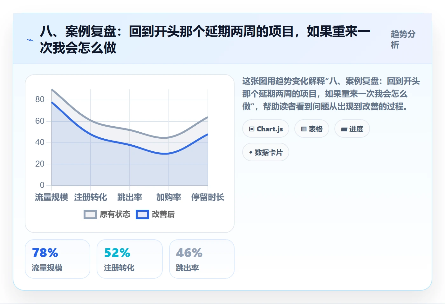This screenshot has width=445, height=304.
Task: Click the gray 原有状态 line at 加购率
Action: [169, 137]
